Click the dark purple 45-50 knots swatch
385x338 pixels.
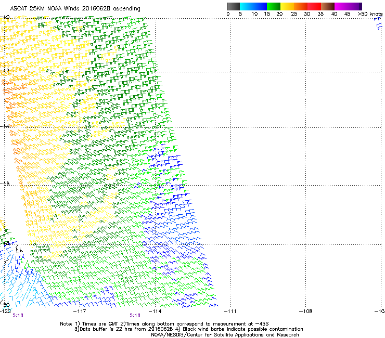tap(355, 6)
